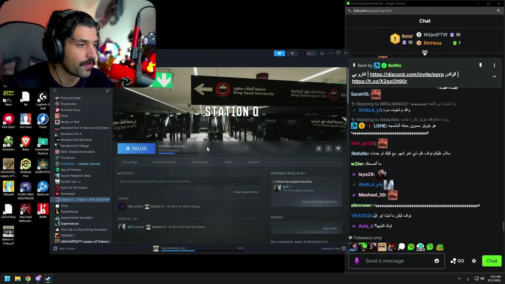Screen dimensions: 505x284
Task: Open the emoji picker smiley icon
Action: point(437,261)
